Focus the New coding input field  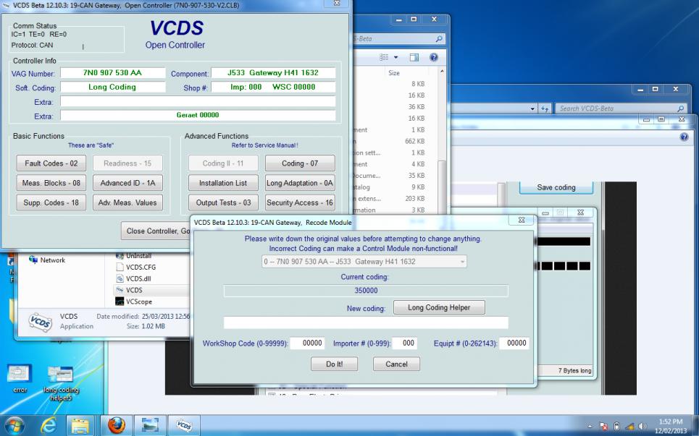pyautogui.click(x=366, y=322)
